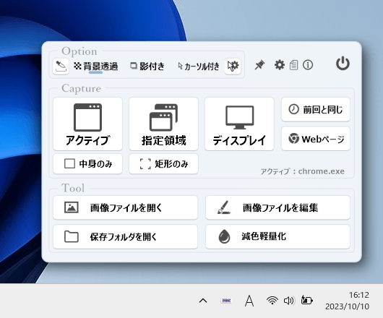
Task: Click 画像ファイルを編集 edit button
Action: point(277,207)
